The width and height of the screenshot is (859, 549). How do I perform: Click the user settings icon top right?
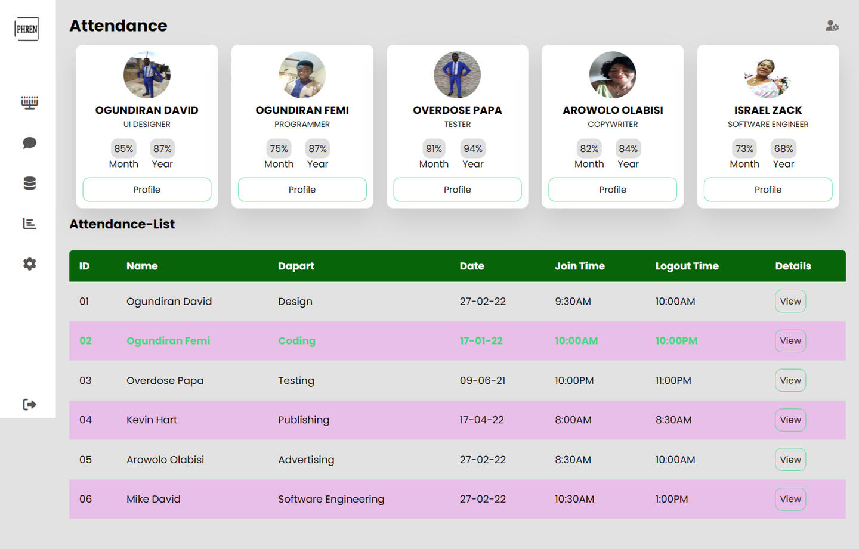pos(832,26)
